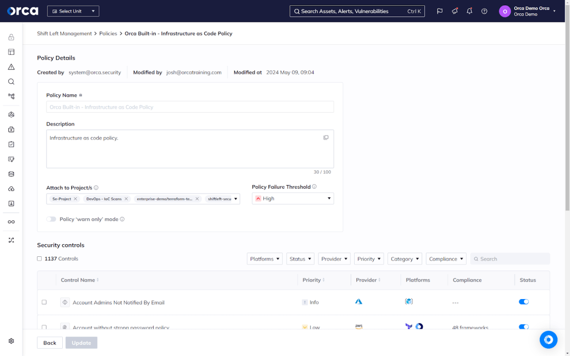Copy the description using the copy icon

coord(326,138)
